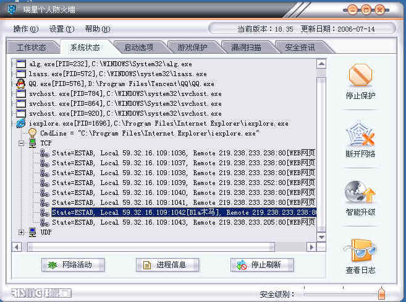Select the lsass.exe[PID=572] process row
Screen dimensions: 406x302
pos(118,74)
